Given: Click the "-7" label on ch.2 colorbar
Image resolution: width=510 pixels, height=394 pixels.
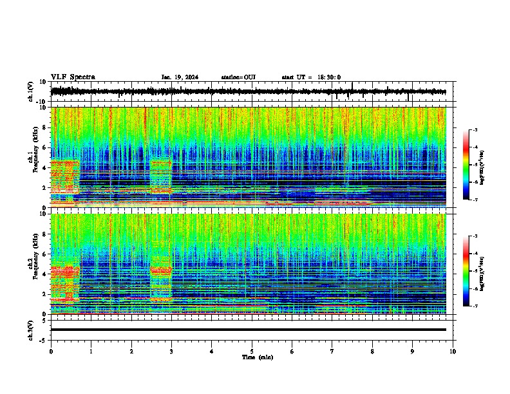Looking at the screenshot, I should pos(474,306).
